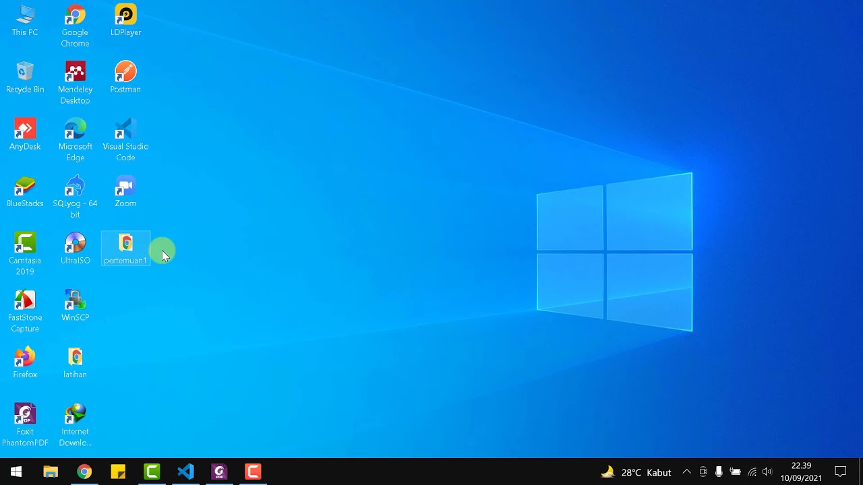Expand the hidden system tray icons
This screenshot has height=485, width=863.
(x=686, y=472)
